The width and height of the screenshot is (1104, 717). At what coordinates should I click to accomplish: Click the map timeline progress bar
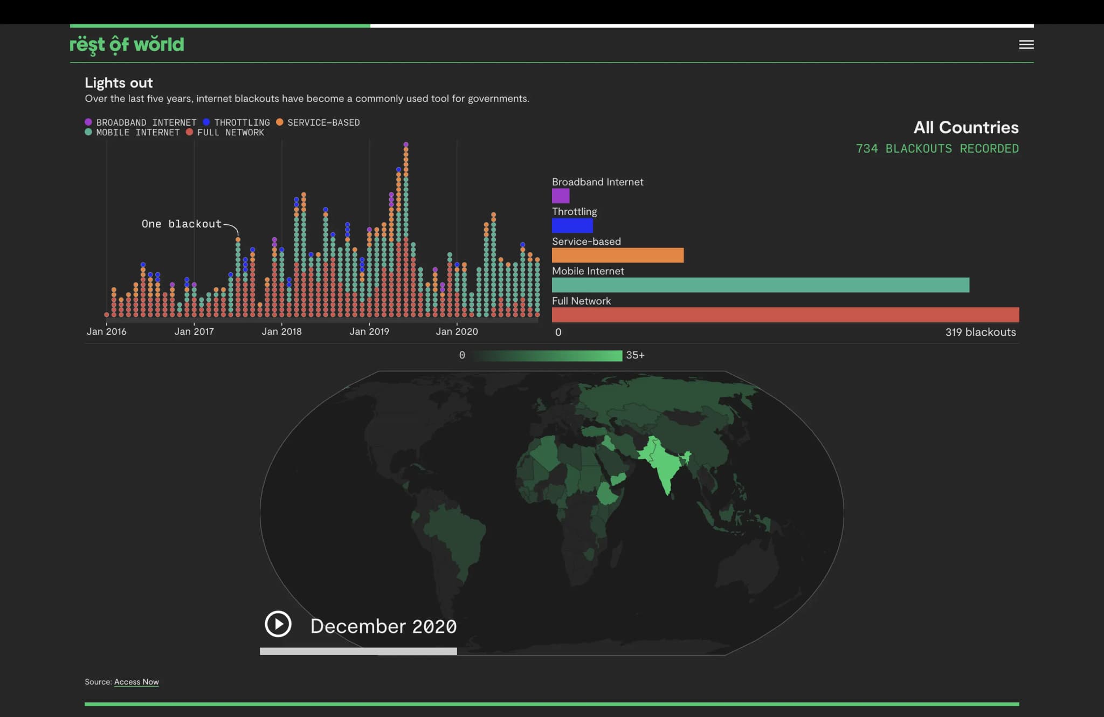pyautogui.click(x=358, y=651)
